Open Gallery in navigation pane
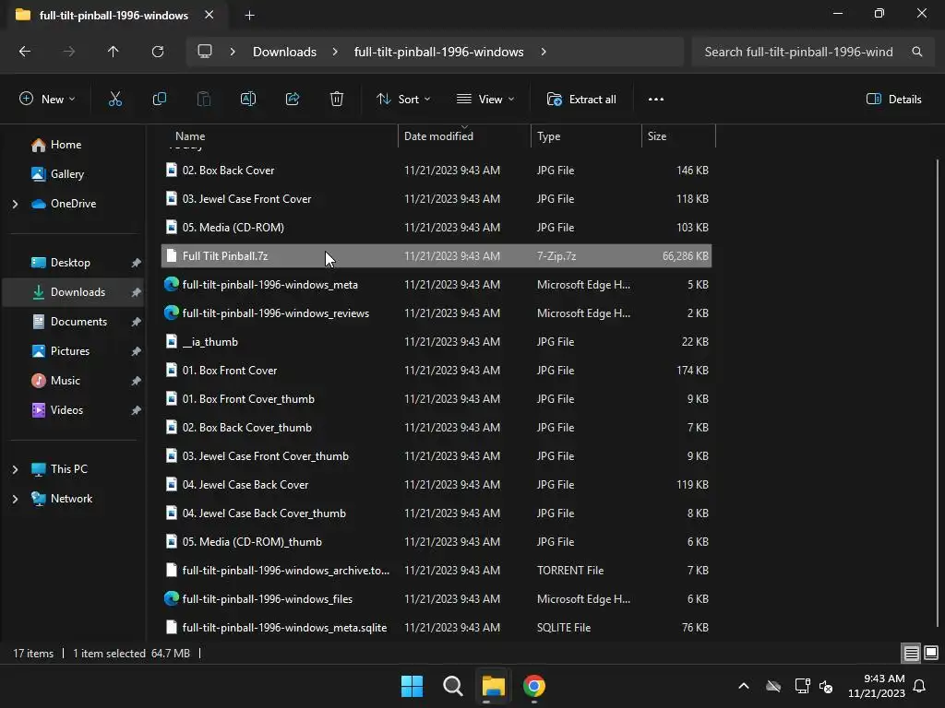Viewport: 945px width, 708px height. [72, 174]
